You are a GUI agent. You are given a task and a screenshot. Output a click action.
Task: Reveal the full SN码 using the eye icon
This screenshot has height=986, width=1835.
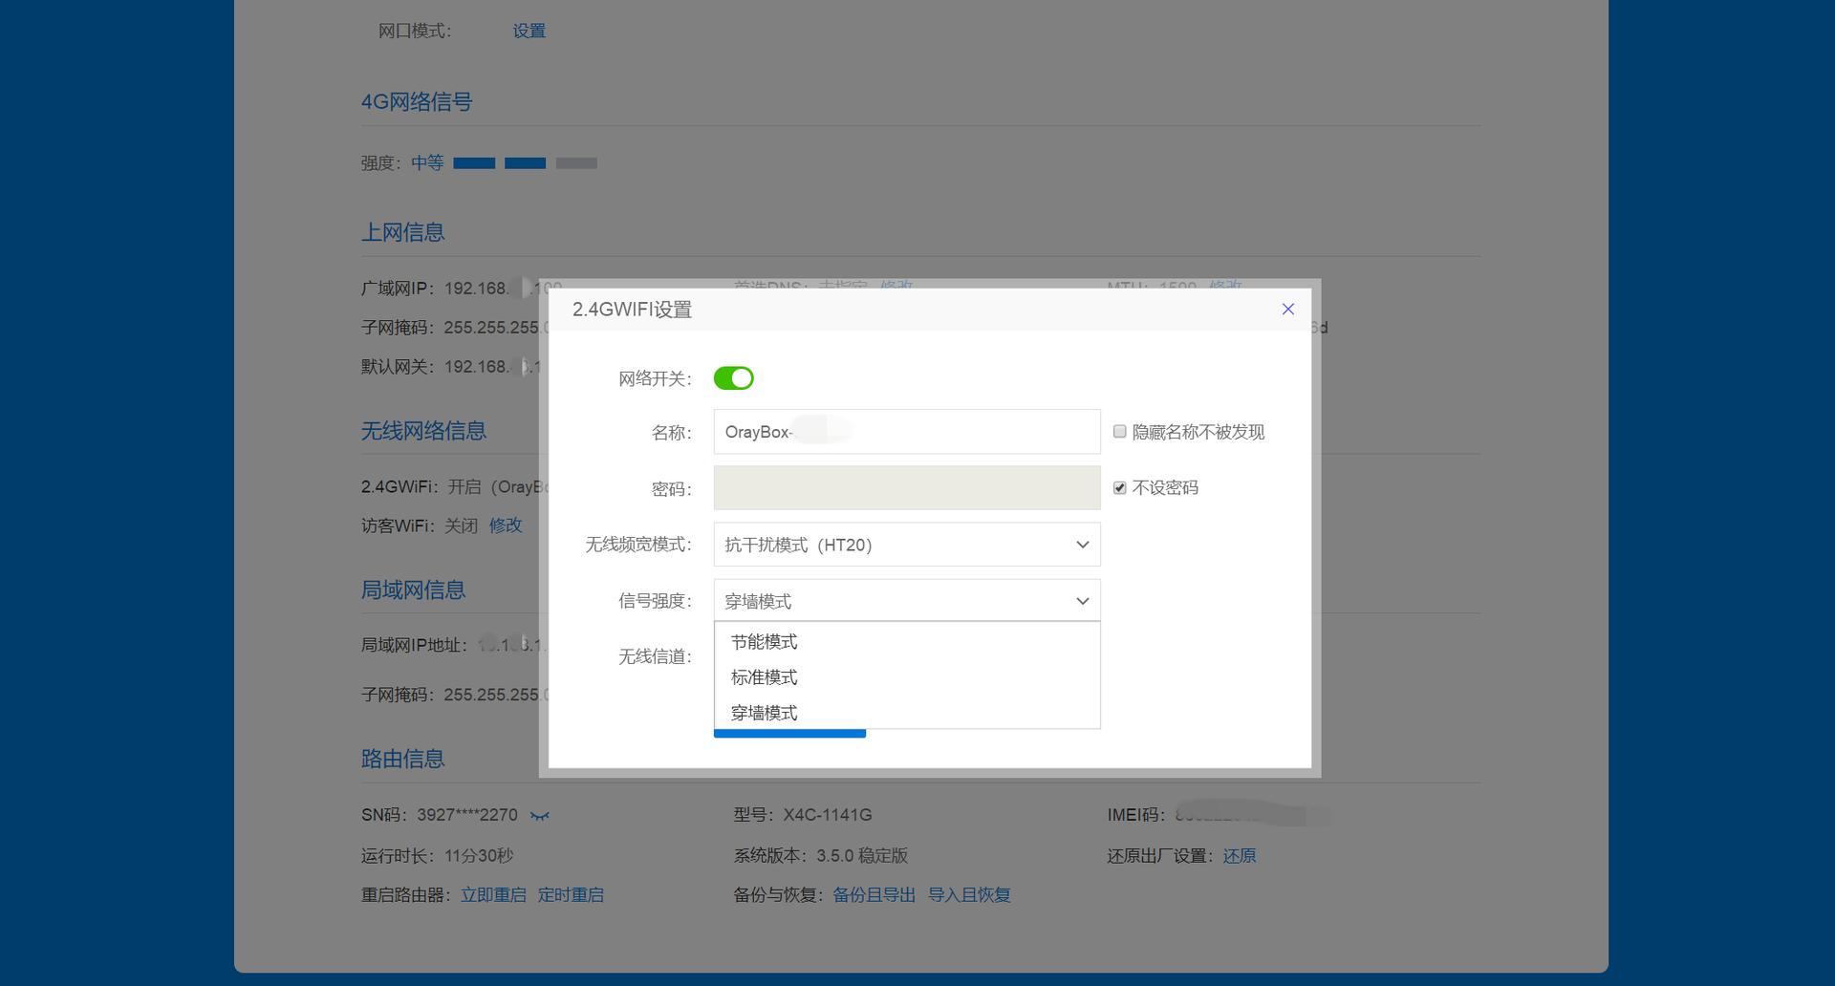[541, 815]
